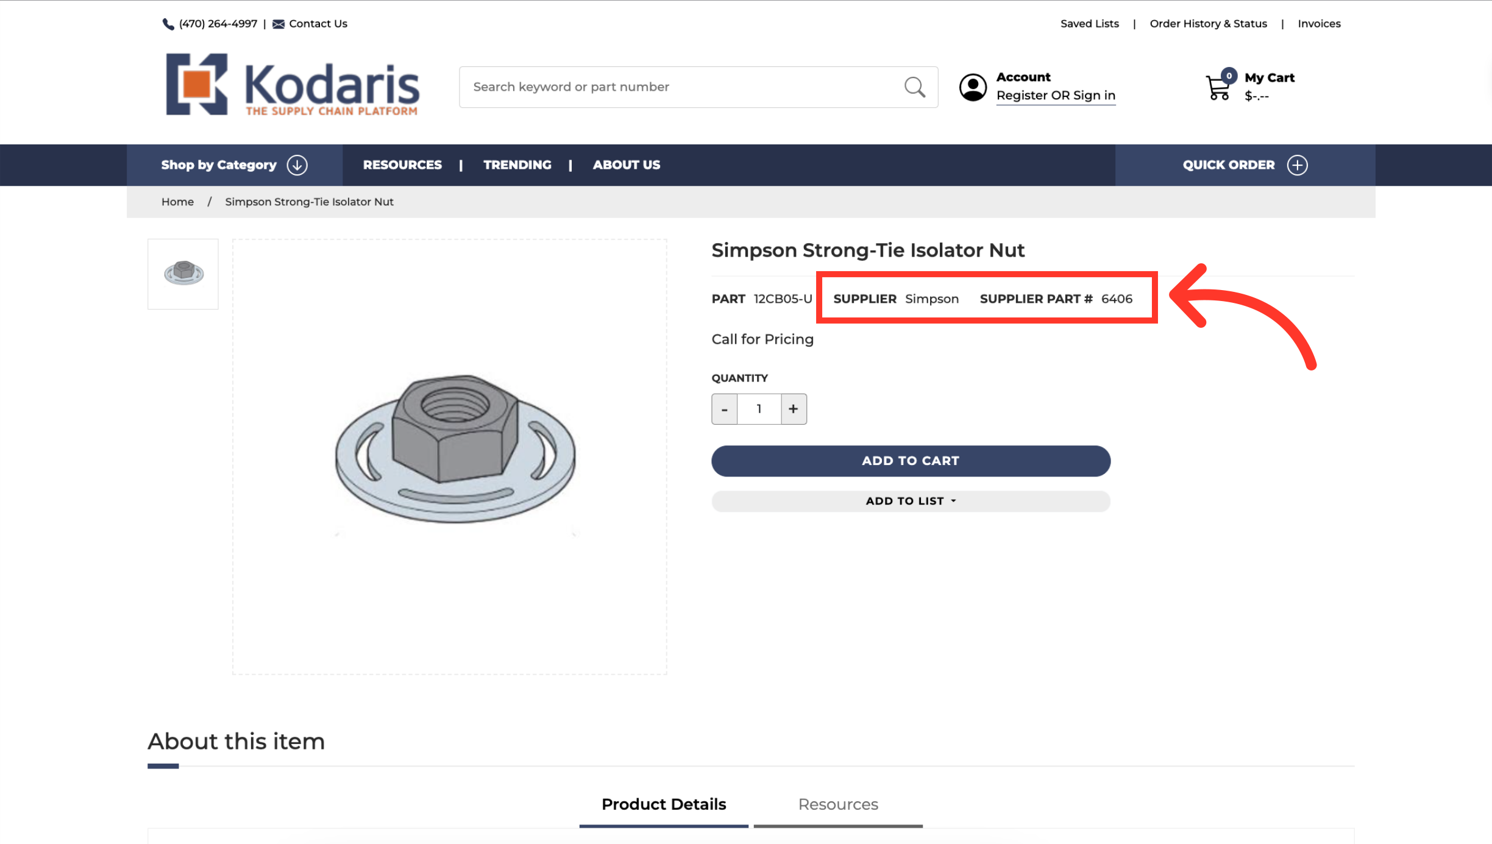Switch to the Resources tab

point(838,804)
